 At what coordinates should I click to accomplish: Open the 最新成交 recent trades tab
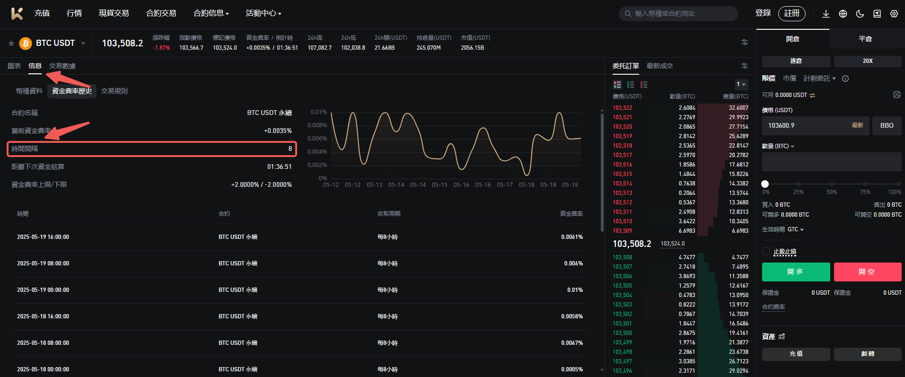[659, 66]
